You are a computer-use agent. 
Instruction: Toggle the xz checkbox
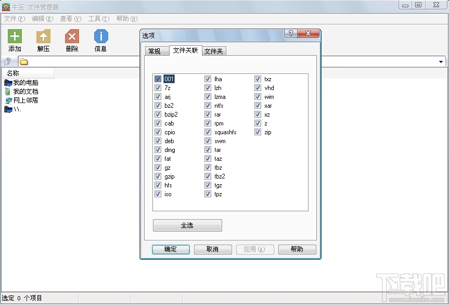pyautogui.click(x=258, y=115)
